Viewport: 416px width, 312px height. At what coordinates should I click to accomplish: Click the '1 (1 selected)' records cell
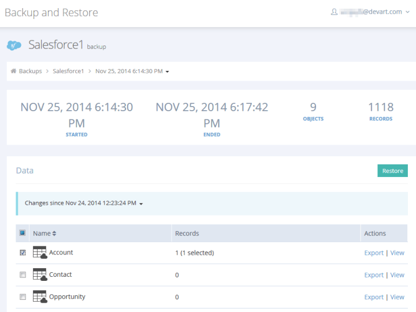click(x=195, y=253)
